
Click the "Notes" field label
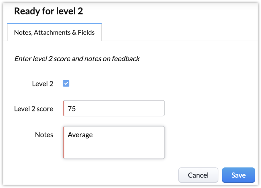(44, 135)
